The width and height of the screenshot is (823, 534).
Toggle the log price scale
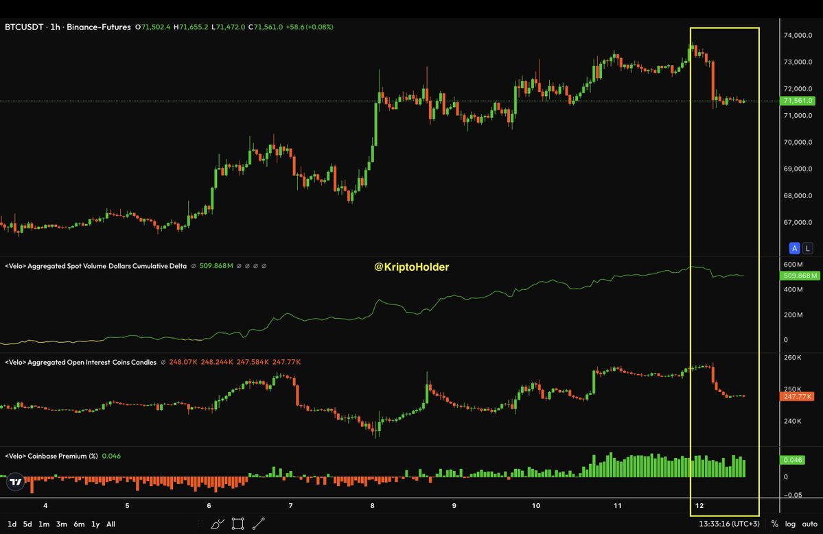click(x=790, y=524)
